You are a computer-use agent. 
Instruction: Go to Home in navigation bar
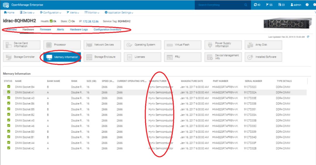(9, 13)
